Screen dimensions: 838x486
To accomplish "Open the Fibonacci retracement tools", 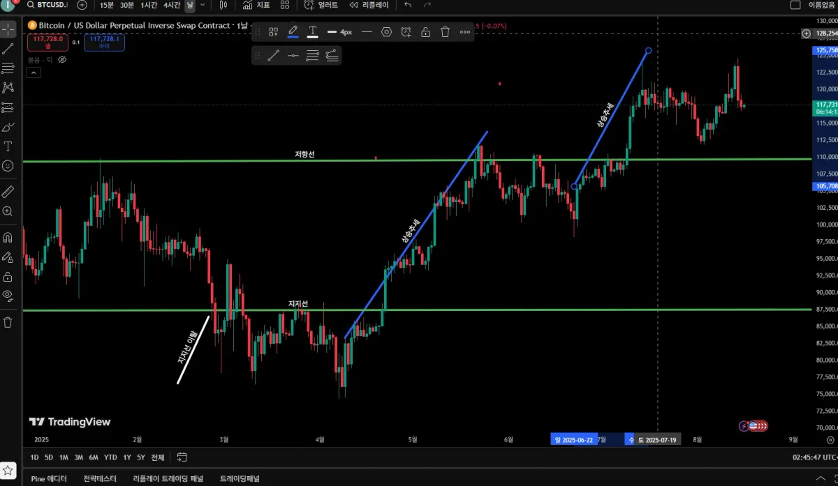I will [x=8, y=68].
